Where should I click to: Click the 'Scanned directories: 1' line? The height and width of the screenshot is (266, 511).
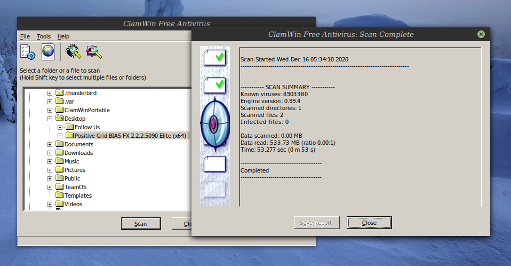pyautogui.click(x=271, y=108)
